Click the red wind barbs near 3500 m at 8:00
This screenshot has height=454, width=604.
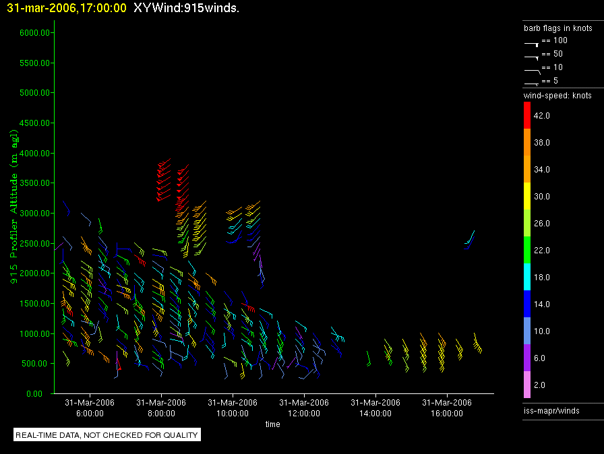click(x=164, y=180)
